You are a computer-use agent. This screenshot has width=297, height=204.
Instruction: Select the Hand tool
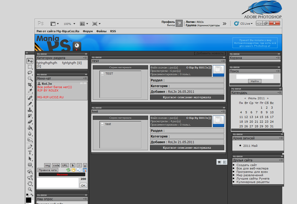(30, 183)
